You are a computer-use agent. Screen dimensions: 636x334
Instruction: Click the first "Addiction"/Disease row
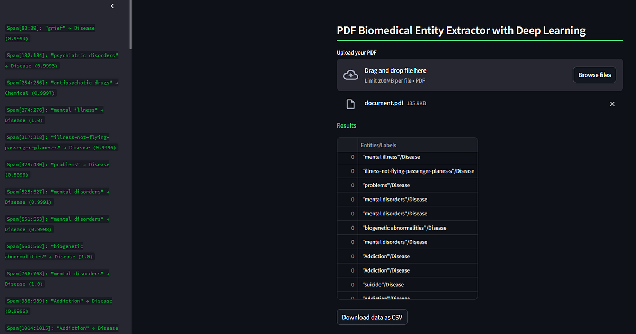click(x=418, y=256)
